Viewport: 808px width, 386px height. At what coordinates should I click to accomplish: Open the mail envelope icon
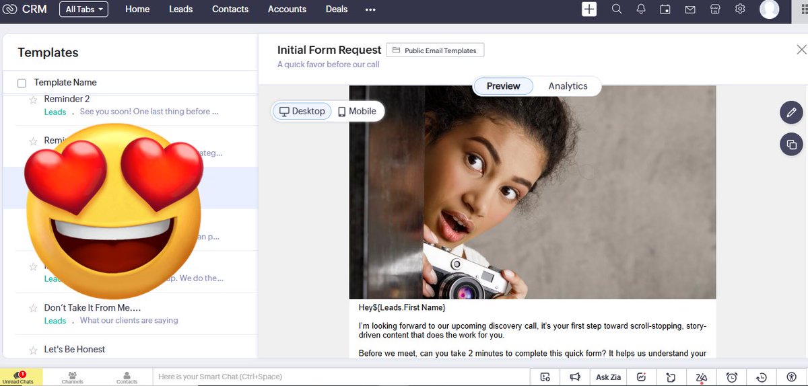click(690, 9)
